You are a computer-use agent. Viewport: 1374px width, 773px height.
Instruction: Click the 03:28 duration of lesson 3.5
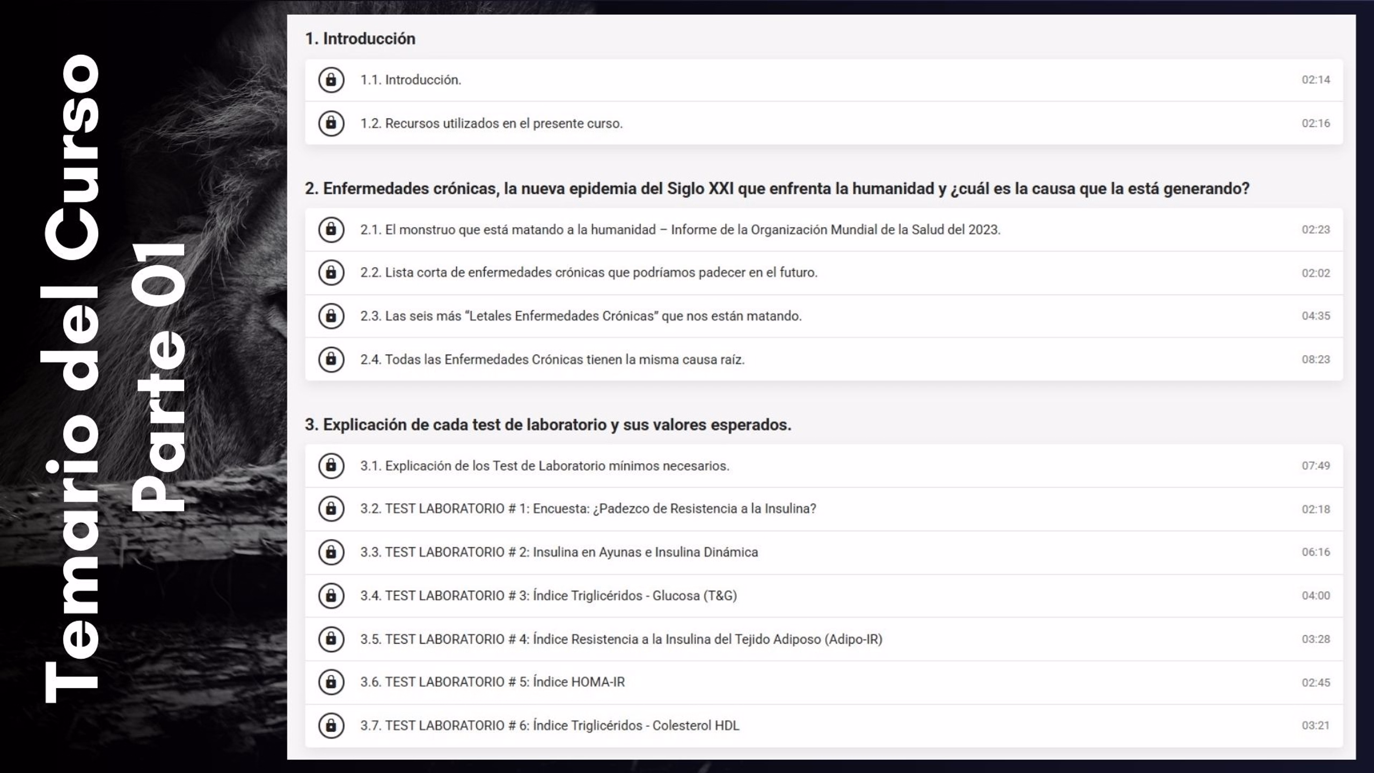click(x=1315, y=639)
